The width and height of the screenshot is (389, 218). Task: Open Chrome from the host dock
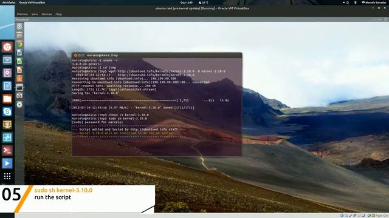tap(7, 47)
